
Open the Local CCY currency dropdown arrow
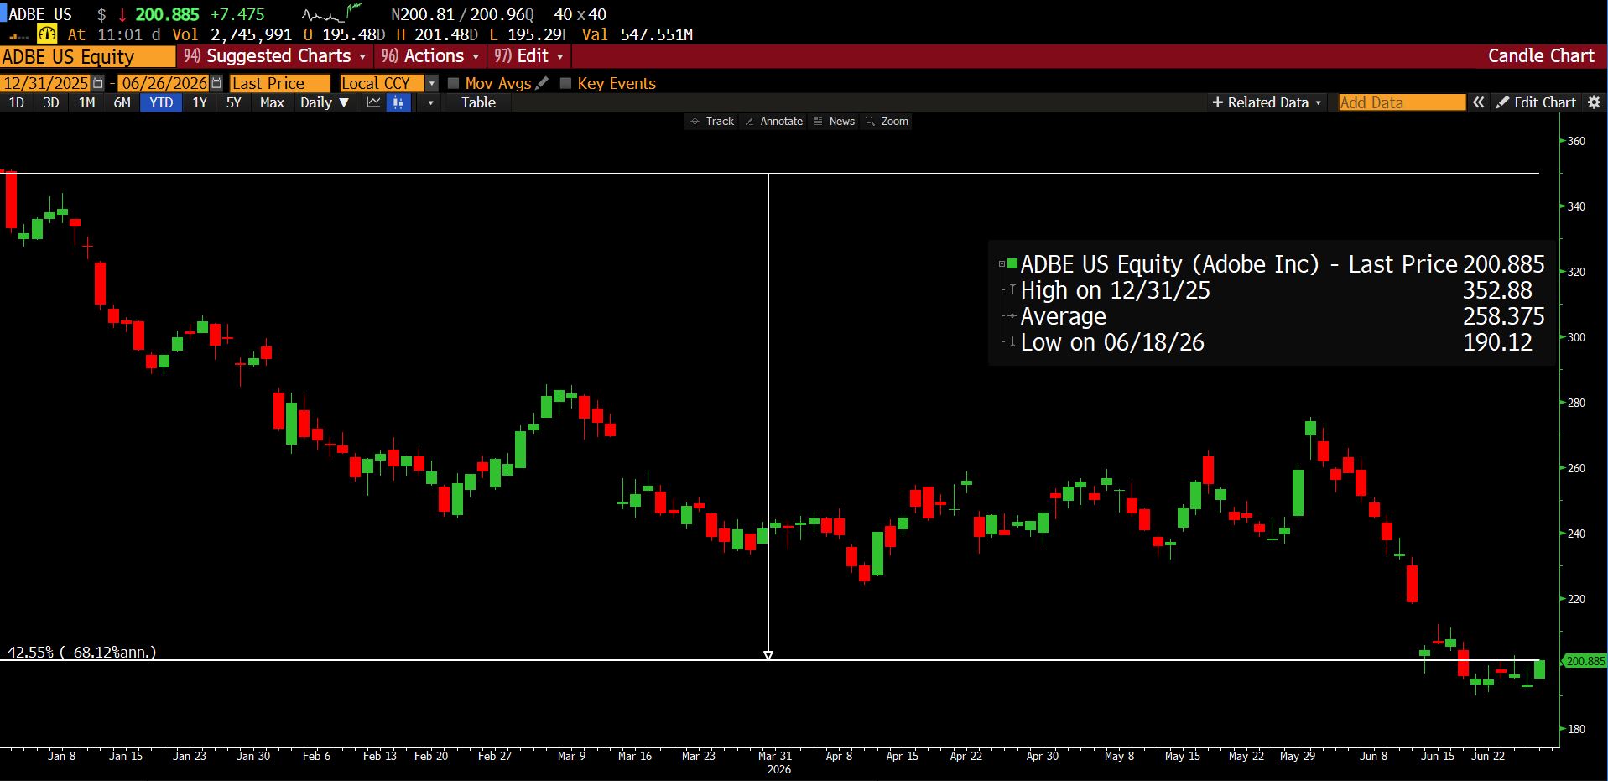click(431, 83)
